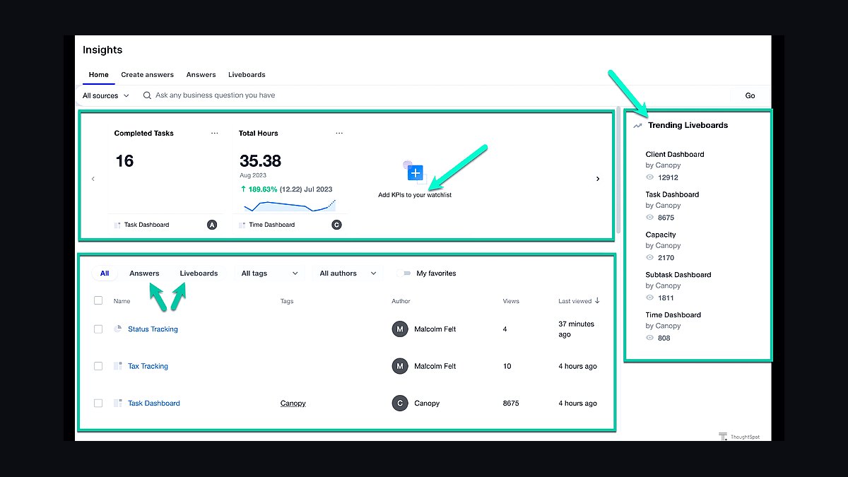Click the Go button
This screenshot has width=848, height=477.
[750, 95]
